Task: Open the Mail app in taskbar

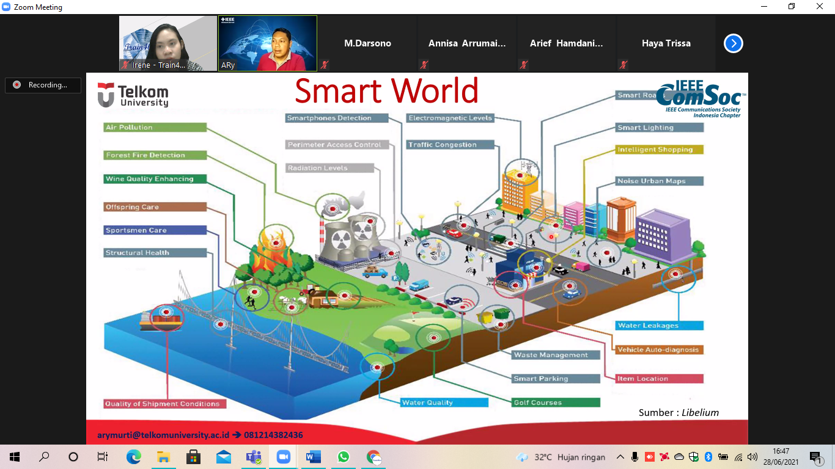Action: 223,457
